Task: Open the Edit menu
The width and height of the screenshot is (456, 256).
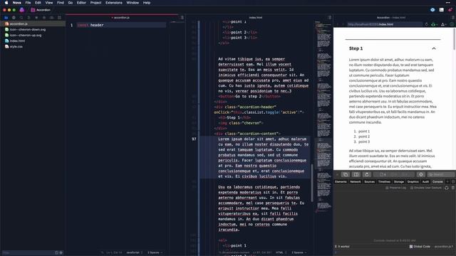Action: click(38, 3)
